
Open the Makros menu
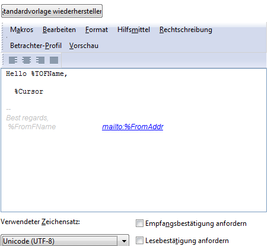tap(22, 30)
